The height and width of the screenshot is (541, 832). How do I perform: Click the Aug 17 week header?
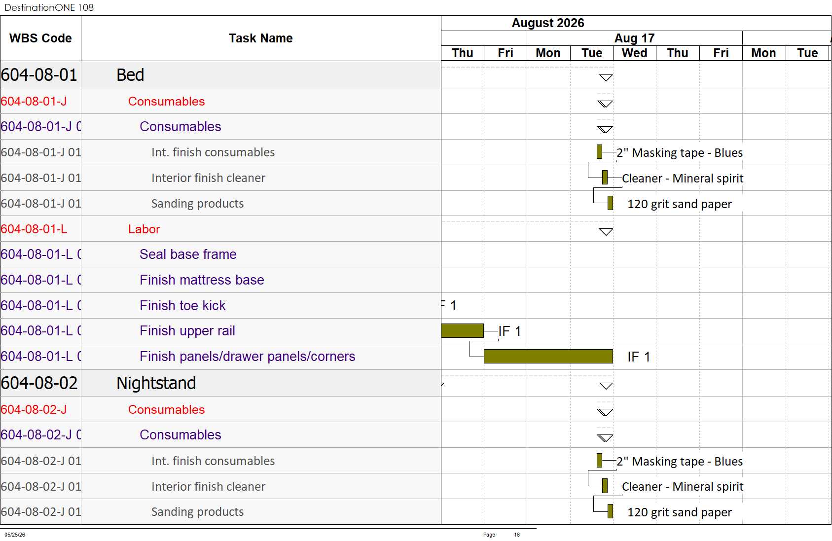click(x=634, y=38)
